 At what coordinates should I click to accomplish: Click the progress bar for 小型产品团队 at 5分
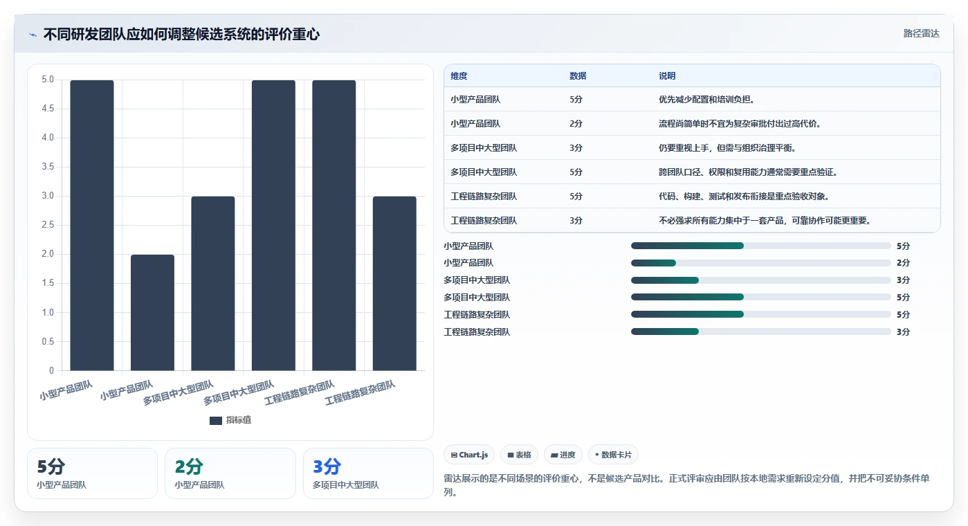tap(760, 246)
